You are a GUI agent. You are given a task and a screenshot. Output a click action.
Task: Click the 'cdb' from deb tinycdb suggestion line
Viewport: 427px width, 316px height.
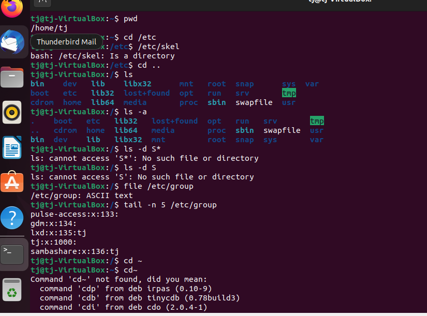tap(139, 298)
